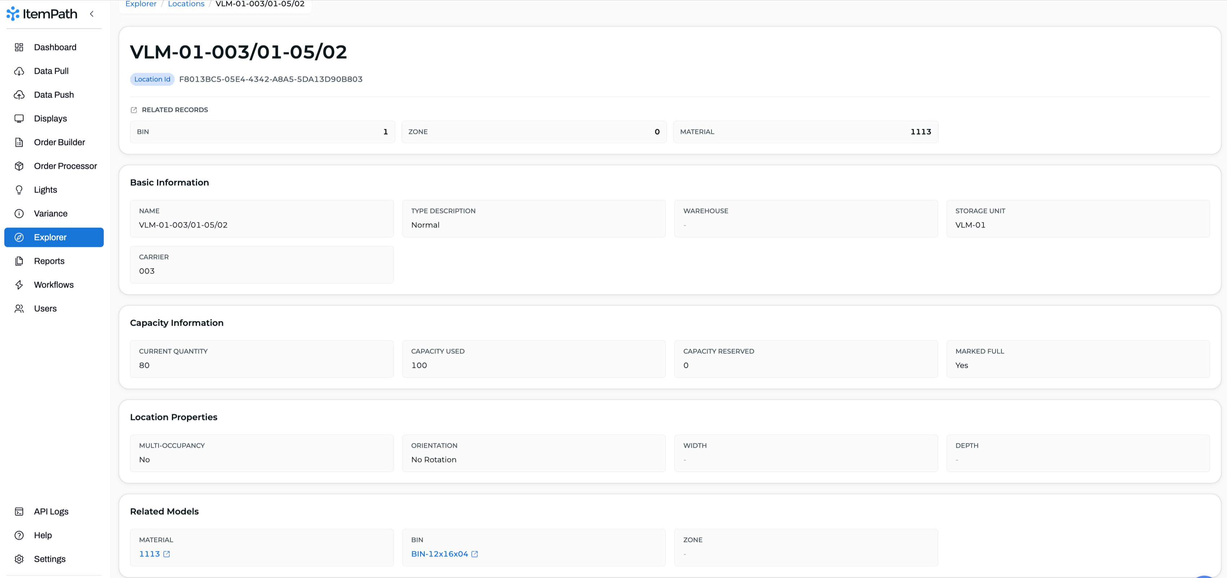The image size is (1227, 578).
Task: Click the Locations breadcrumb link
Action: (x=186, y=4)
